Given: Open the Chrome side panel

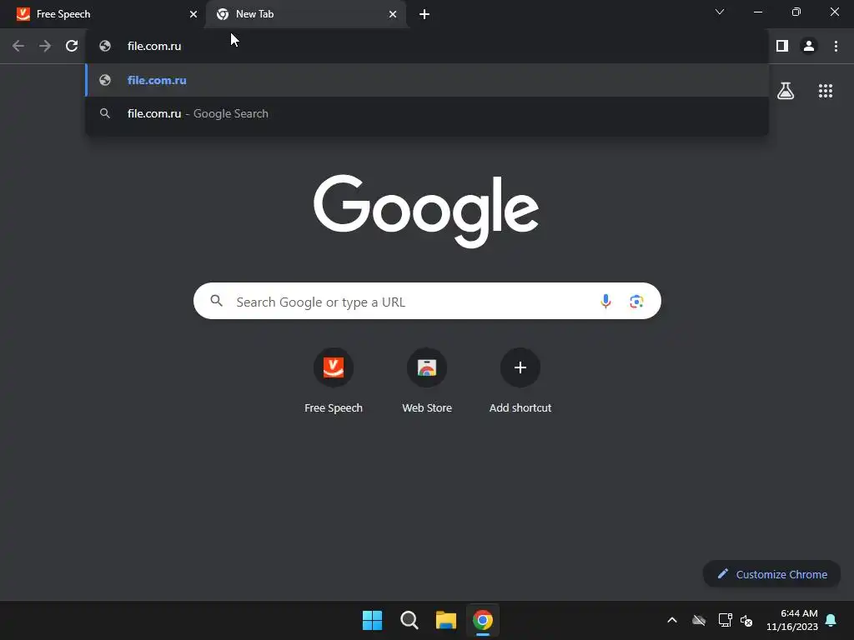Looking at the screenshot, I should 782,47.
